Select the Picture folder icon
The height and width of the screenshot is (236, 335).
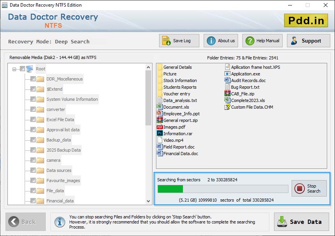click(160, 74)
